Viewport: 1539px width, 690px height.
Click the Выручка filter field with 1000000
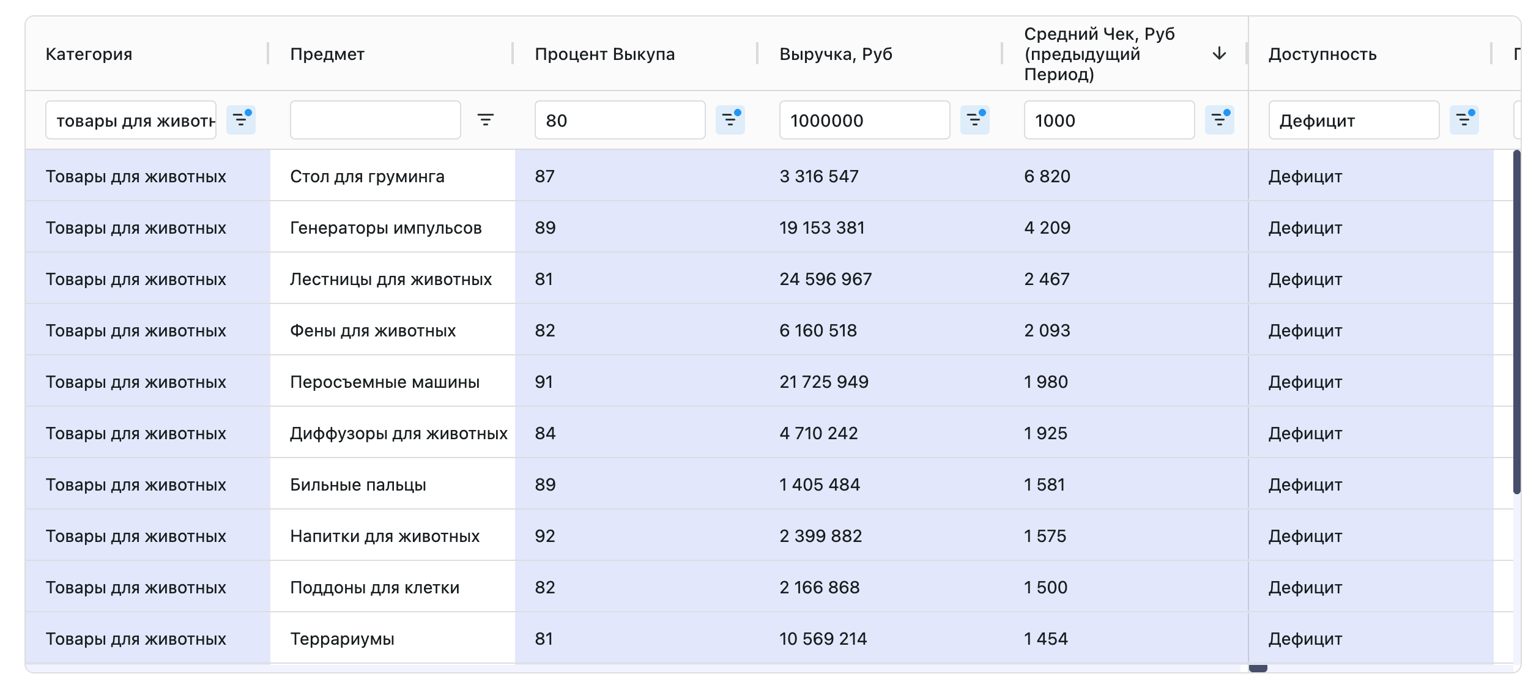click(864, 120)
